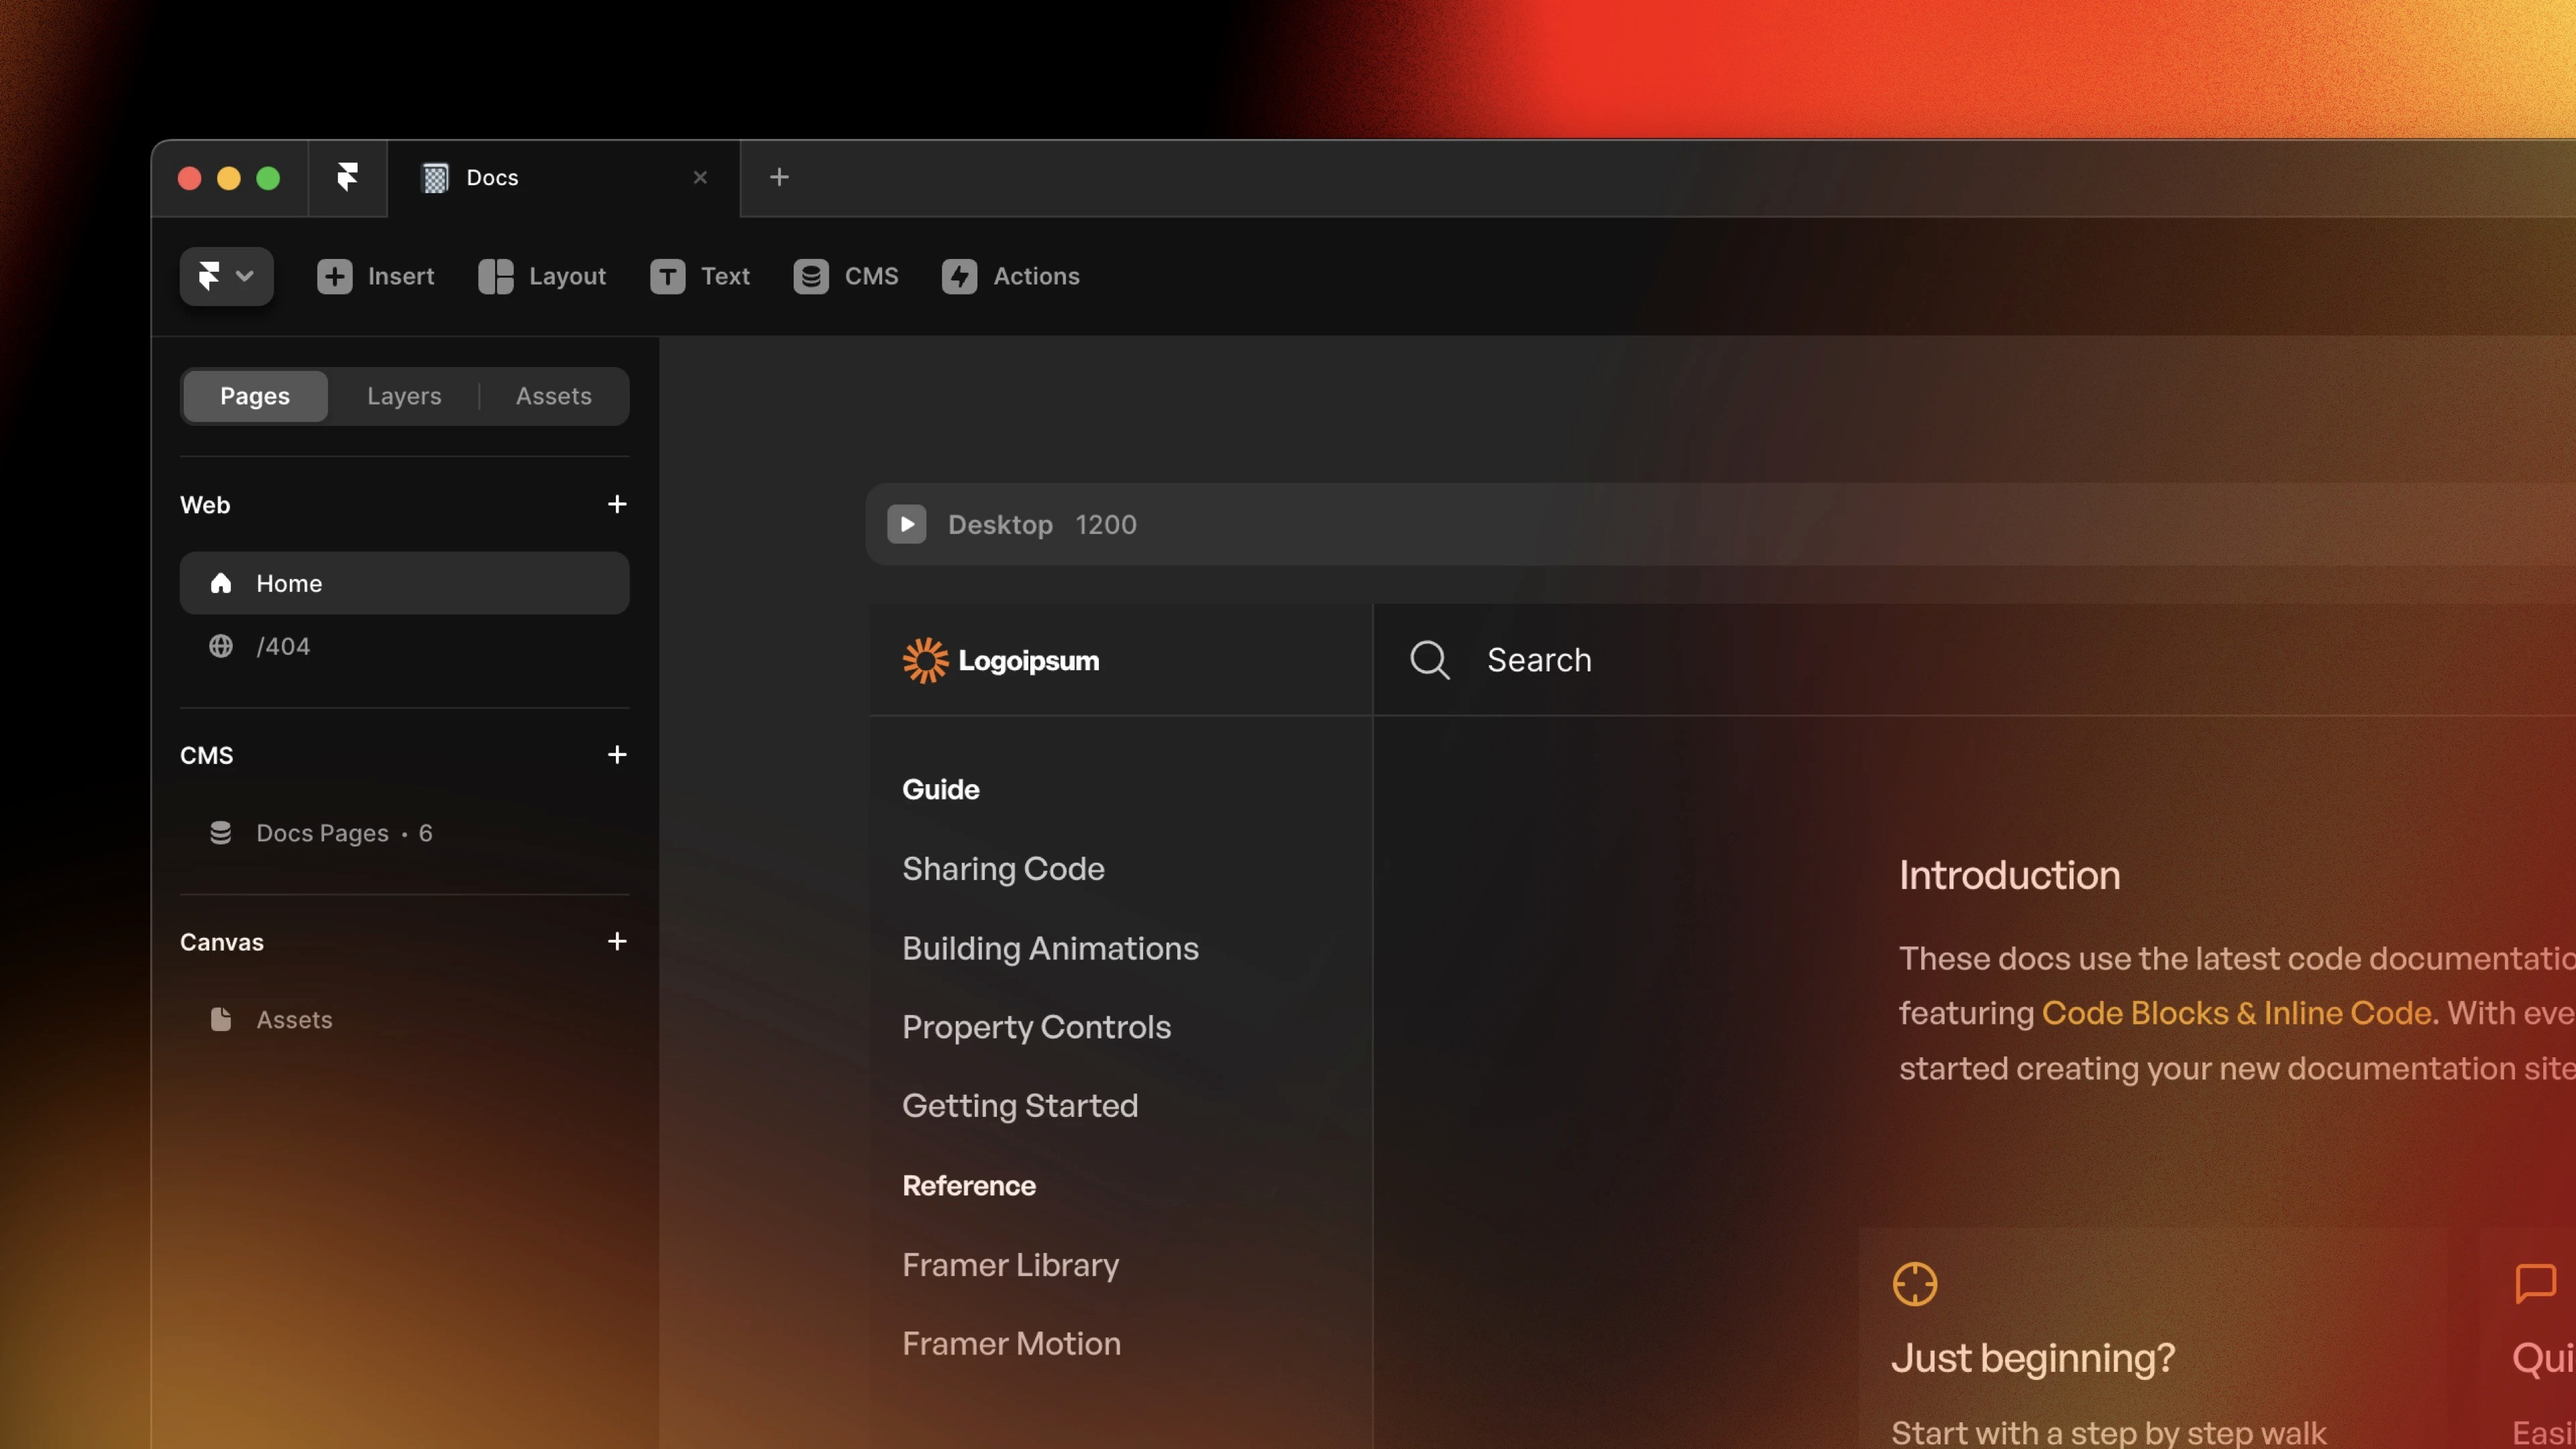Viewport: 2576px width, 1449px height.
Task: Open the Sharing Code doc link
Action: (x=1003, y=868)
